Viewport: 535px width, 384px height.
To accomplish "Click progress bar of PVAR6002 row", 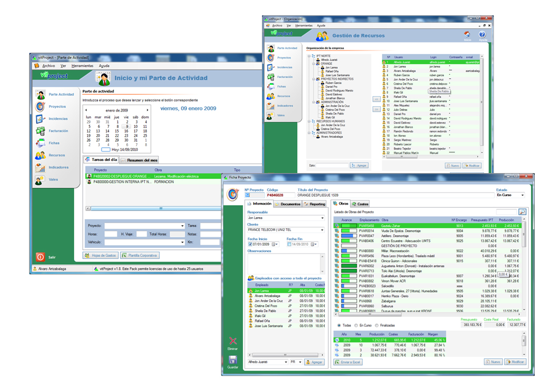I will point(349,266).
